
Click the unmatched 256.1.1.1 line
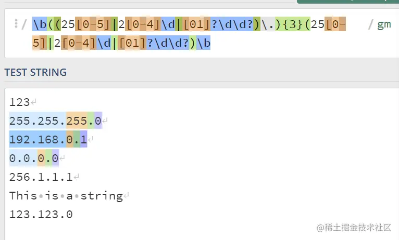[x=41, y=177]
